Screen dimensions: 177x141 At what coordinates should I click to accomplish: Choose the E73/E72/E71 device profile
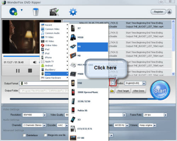point(89,129)
